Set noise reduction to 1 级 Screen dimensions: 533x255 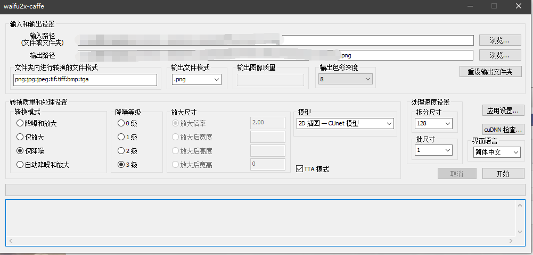[x=127, y=138]
